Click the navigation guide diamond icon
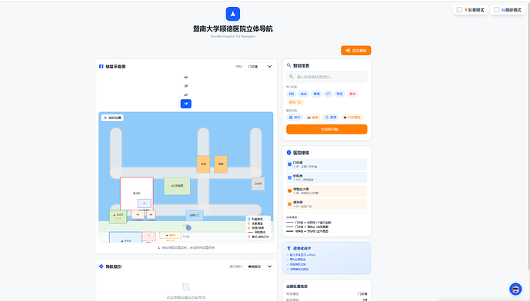 (x=101, y=266)
